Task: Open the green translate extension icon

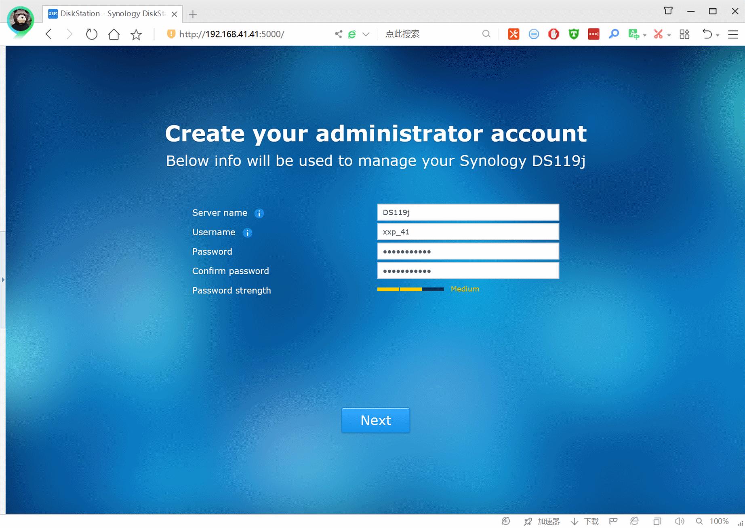Action: (633, 34)
